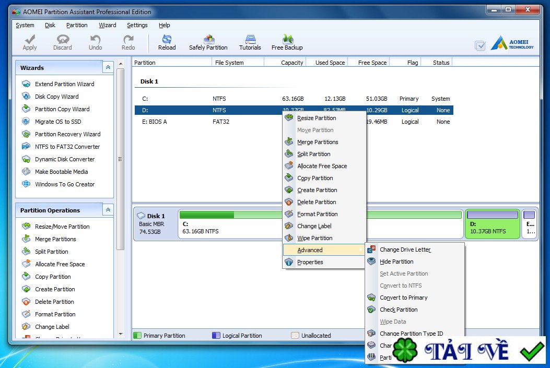Launch Free Backup from toolbar
The width and height of the screenshot is (550, 368).
287,42
